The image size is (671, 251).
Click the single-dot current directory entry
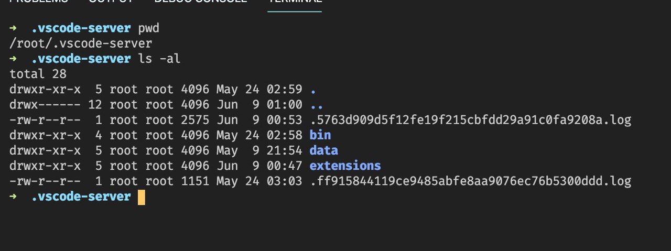313,90
